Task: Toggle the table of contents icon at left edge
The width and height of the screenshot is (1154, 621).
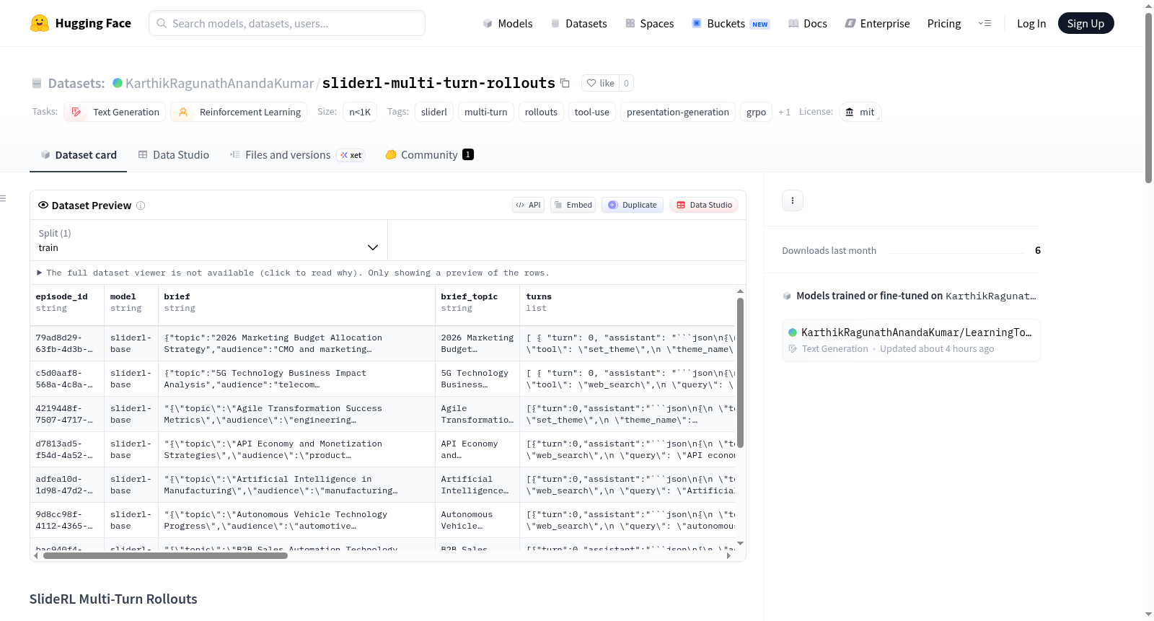Action: pos(3,198)
